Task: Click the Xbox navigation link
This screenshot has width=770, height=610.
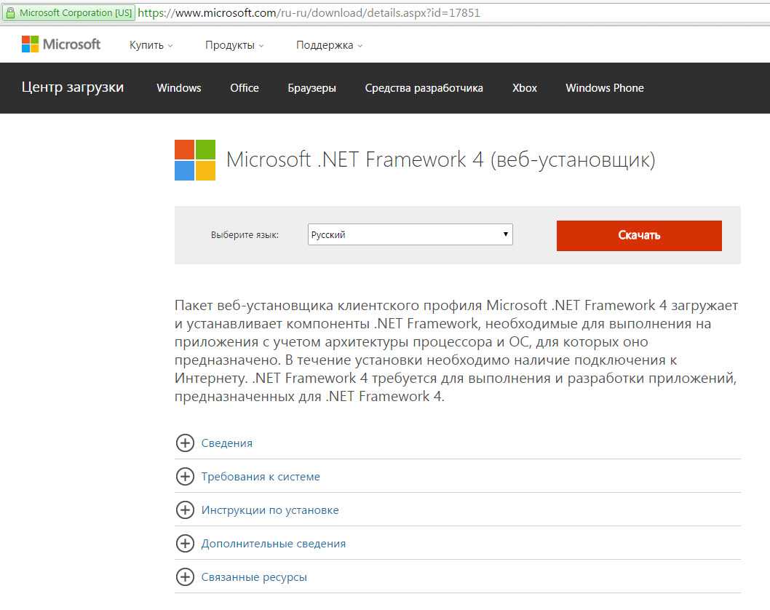Action: pos(525,88)
